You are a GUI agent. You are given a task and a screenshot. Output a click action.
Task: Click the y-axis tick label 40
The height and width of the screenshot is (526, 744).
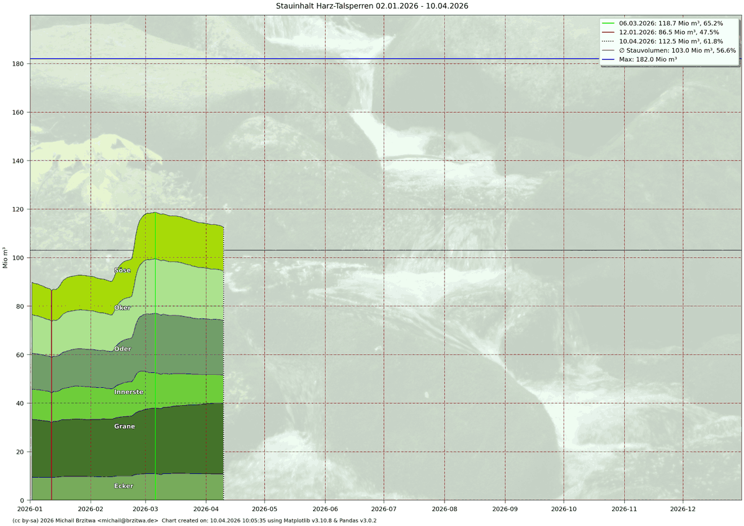click(20, 403)
